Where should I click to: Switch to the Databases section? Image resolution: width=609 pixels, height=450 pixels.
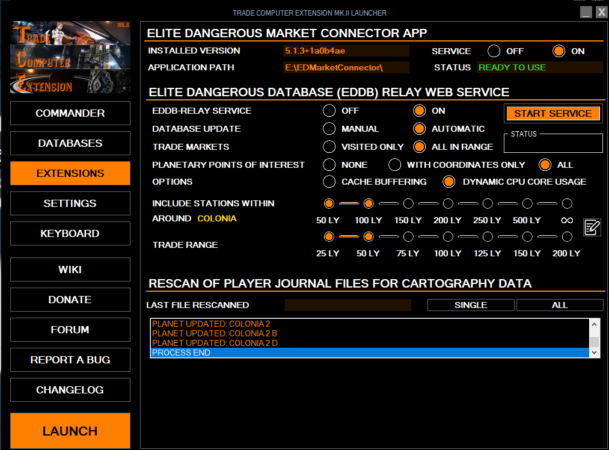(x=70, y=143)
